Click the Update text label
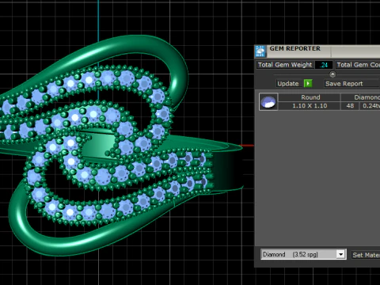The width and height of the screenshot is (380, 285). point(288,84)
